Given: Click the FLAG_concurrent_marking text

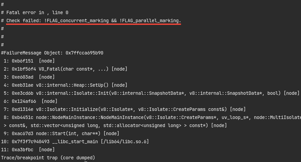Looking at the screenshot, I should pyautogui.click(x=78, y=21).
